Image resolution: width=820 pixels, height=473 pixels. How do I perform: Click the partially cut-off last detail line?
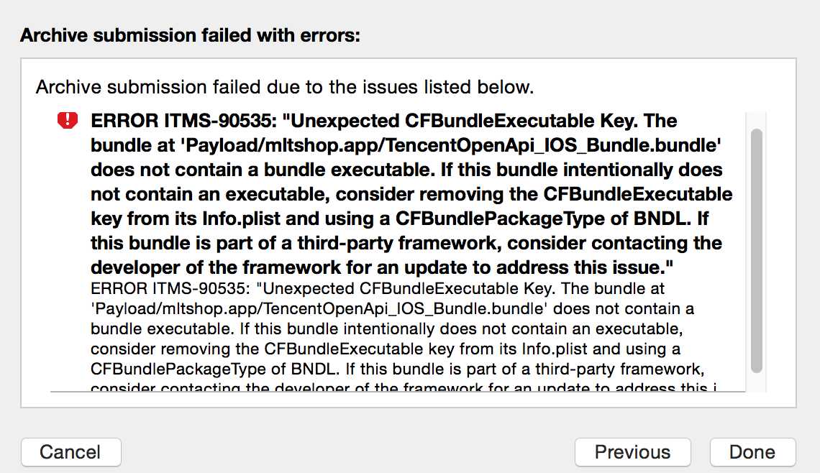[x=404, y=387]
